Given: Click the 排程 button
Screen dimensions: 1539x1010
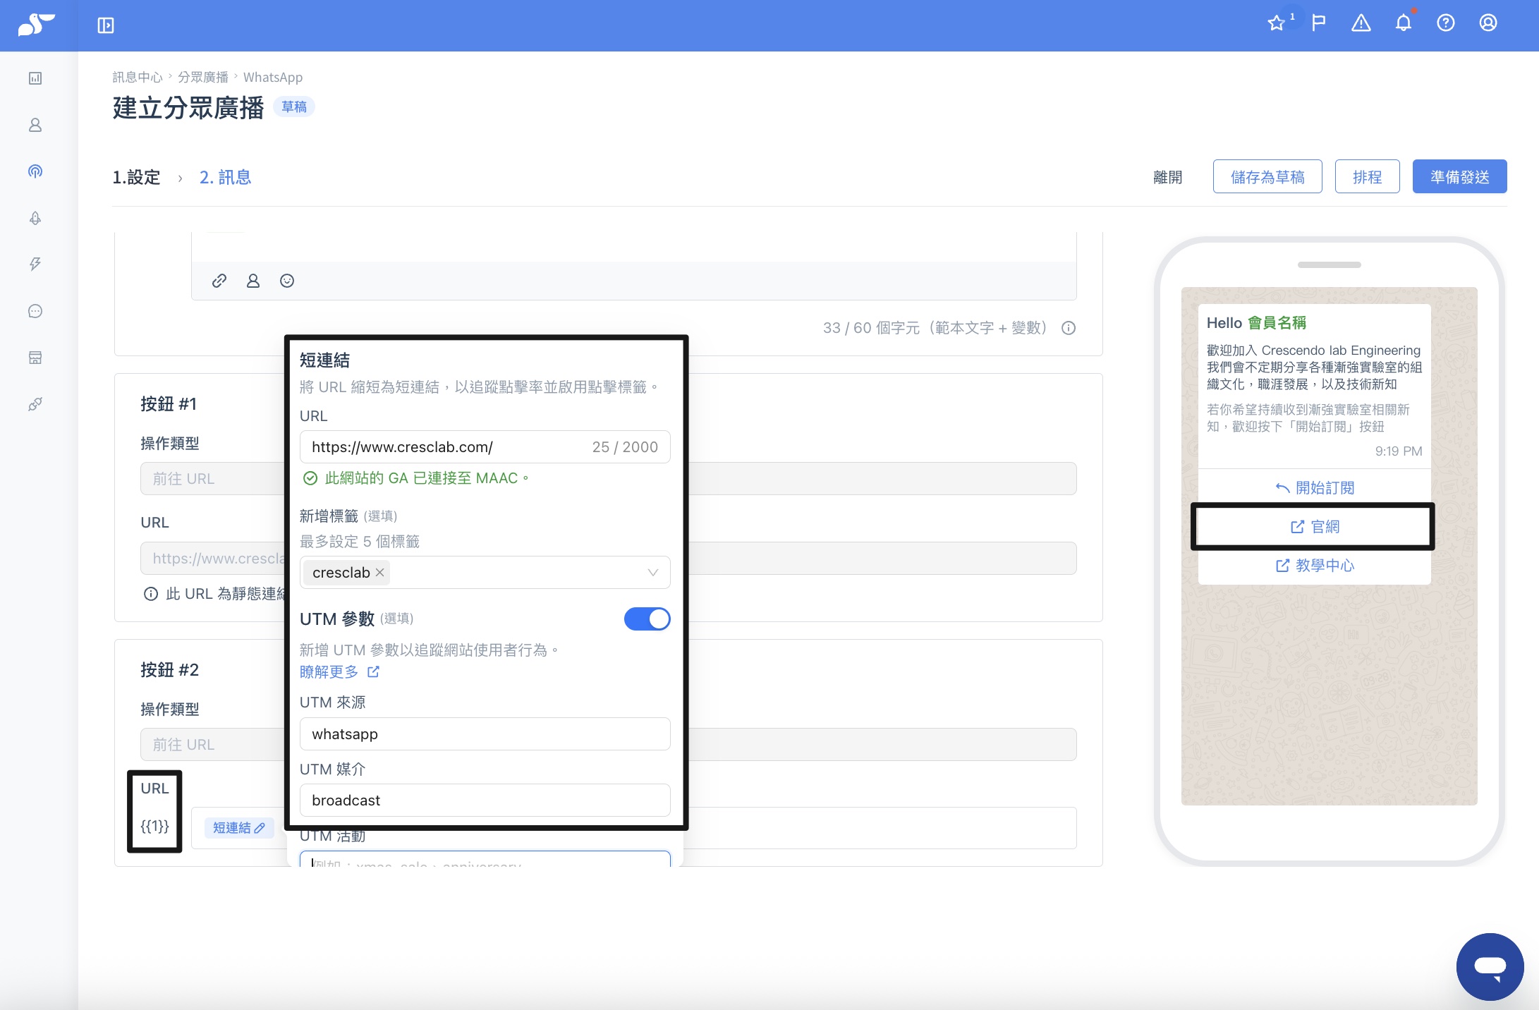Looking at the screenshot, I should point(1367,176).
